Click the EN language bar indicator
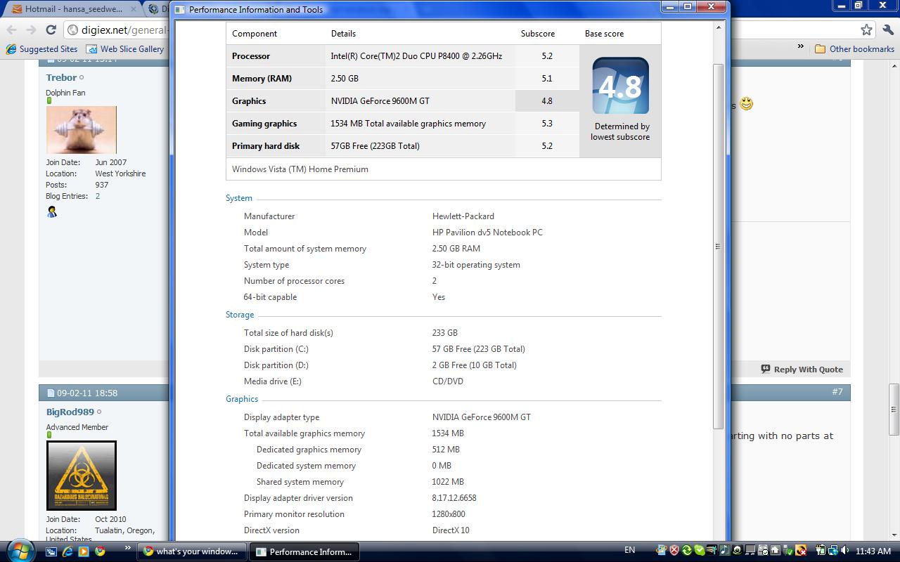Screen dimensions: 900x562 [x=630, y=550]
